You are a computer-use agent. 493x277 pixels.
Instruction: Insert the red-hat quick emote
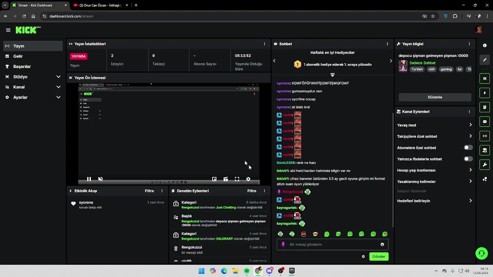[315, 234]
